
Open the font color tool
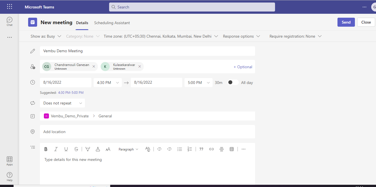tap(98, 149)
